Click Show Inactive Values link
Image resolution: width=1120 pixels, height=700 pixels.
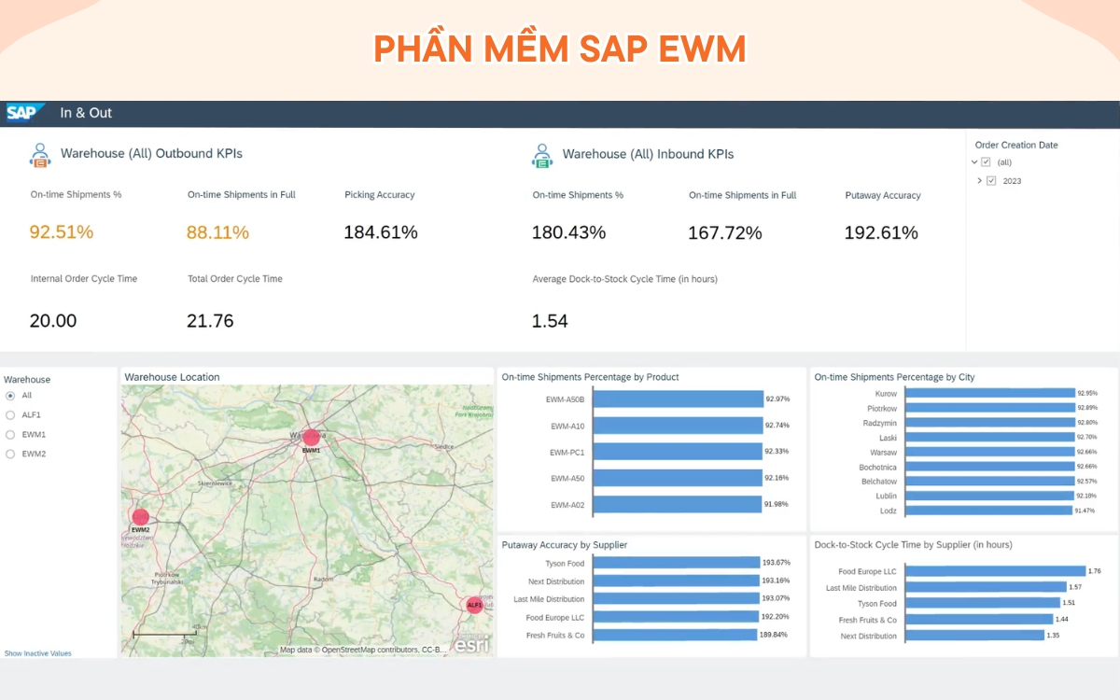click(x=38, y=653)
